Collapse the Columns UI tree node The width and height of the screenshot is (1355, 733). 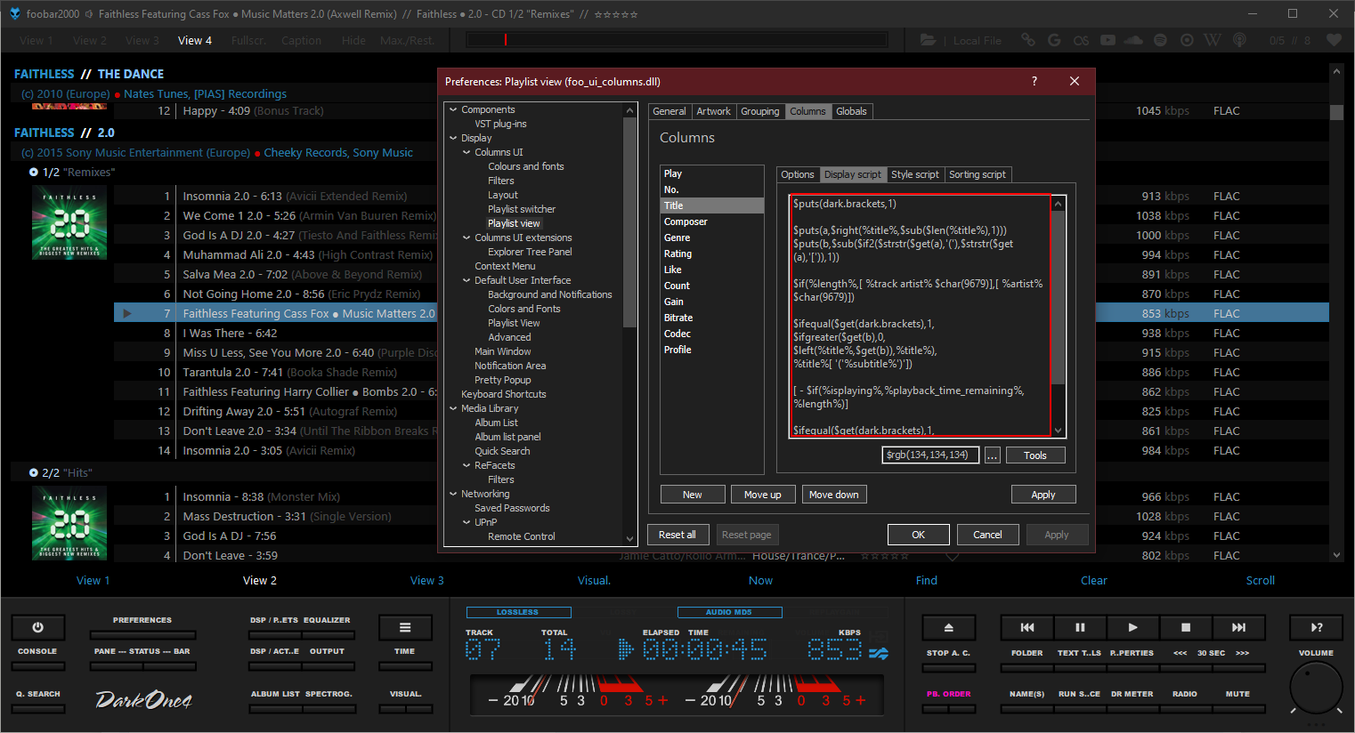click(467, 152)
